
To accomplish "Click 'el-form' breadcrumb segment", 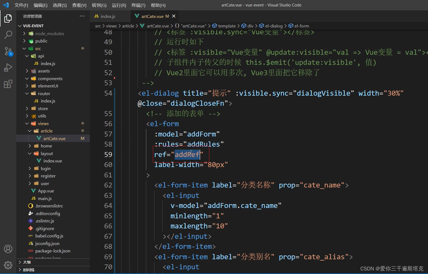I will tap(302, 26).
